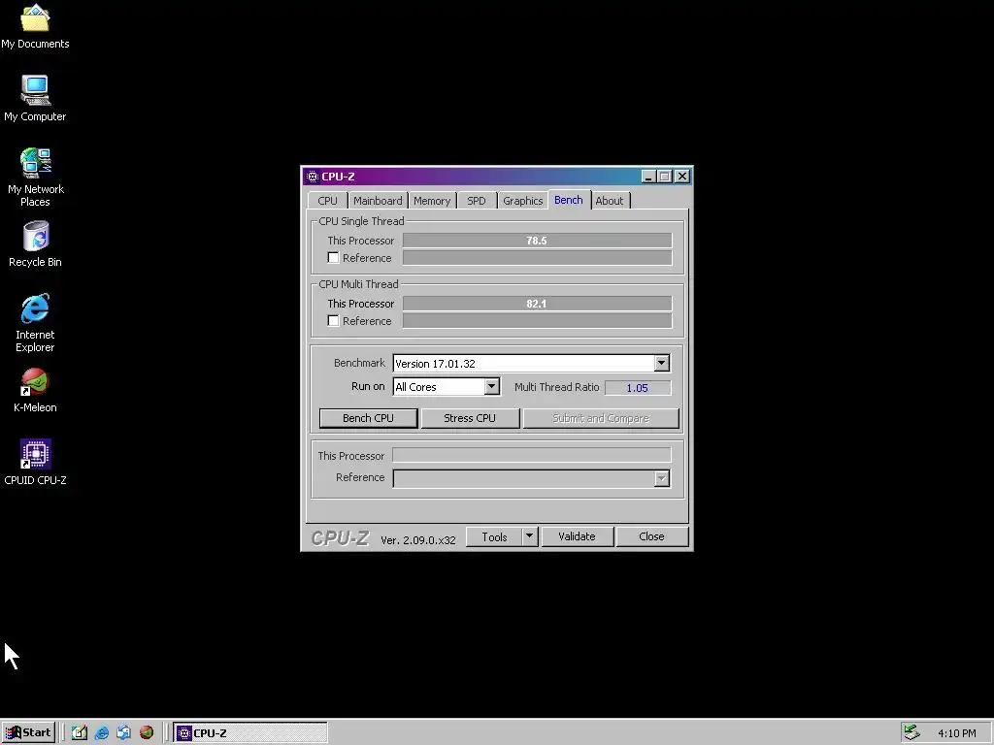Screen dimensions: 994x745
Task: Launch K-Meleon from quick launch bar
Action: tap(147, 732)
